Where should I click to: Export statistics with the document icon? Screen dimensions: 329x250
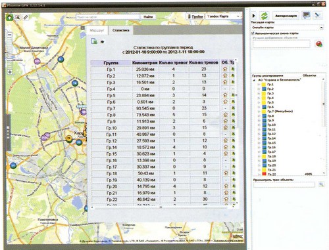click(x=94, y=41)
